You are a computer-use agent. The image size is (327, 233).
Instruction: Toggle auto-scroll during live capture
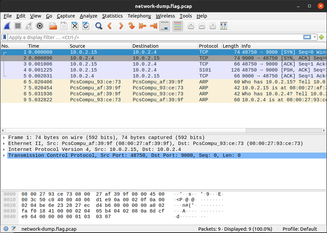[x=164, y=26]
